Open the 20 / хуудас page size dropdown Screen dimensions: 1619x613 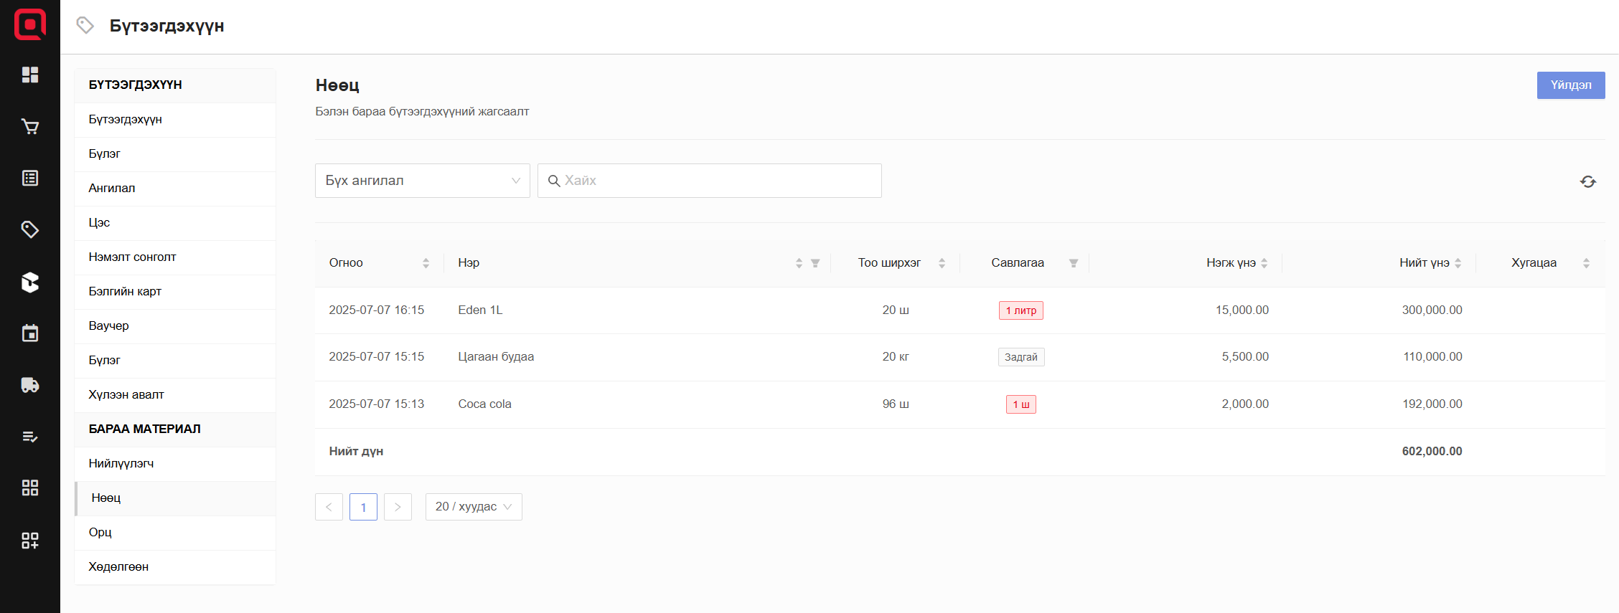(473, 507)
